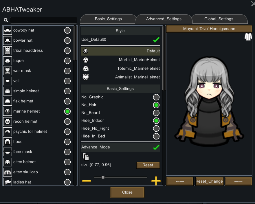
Task: Click the tribal headdress icon
Action: (8, 51)
